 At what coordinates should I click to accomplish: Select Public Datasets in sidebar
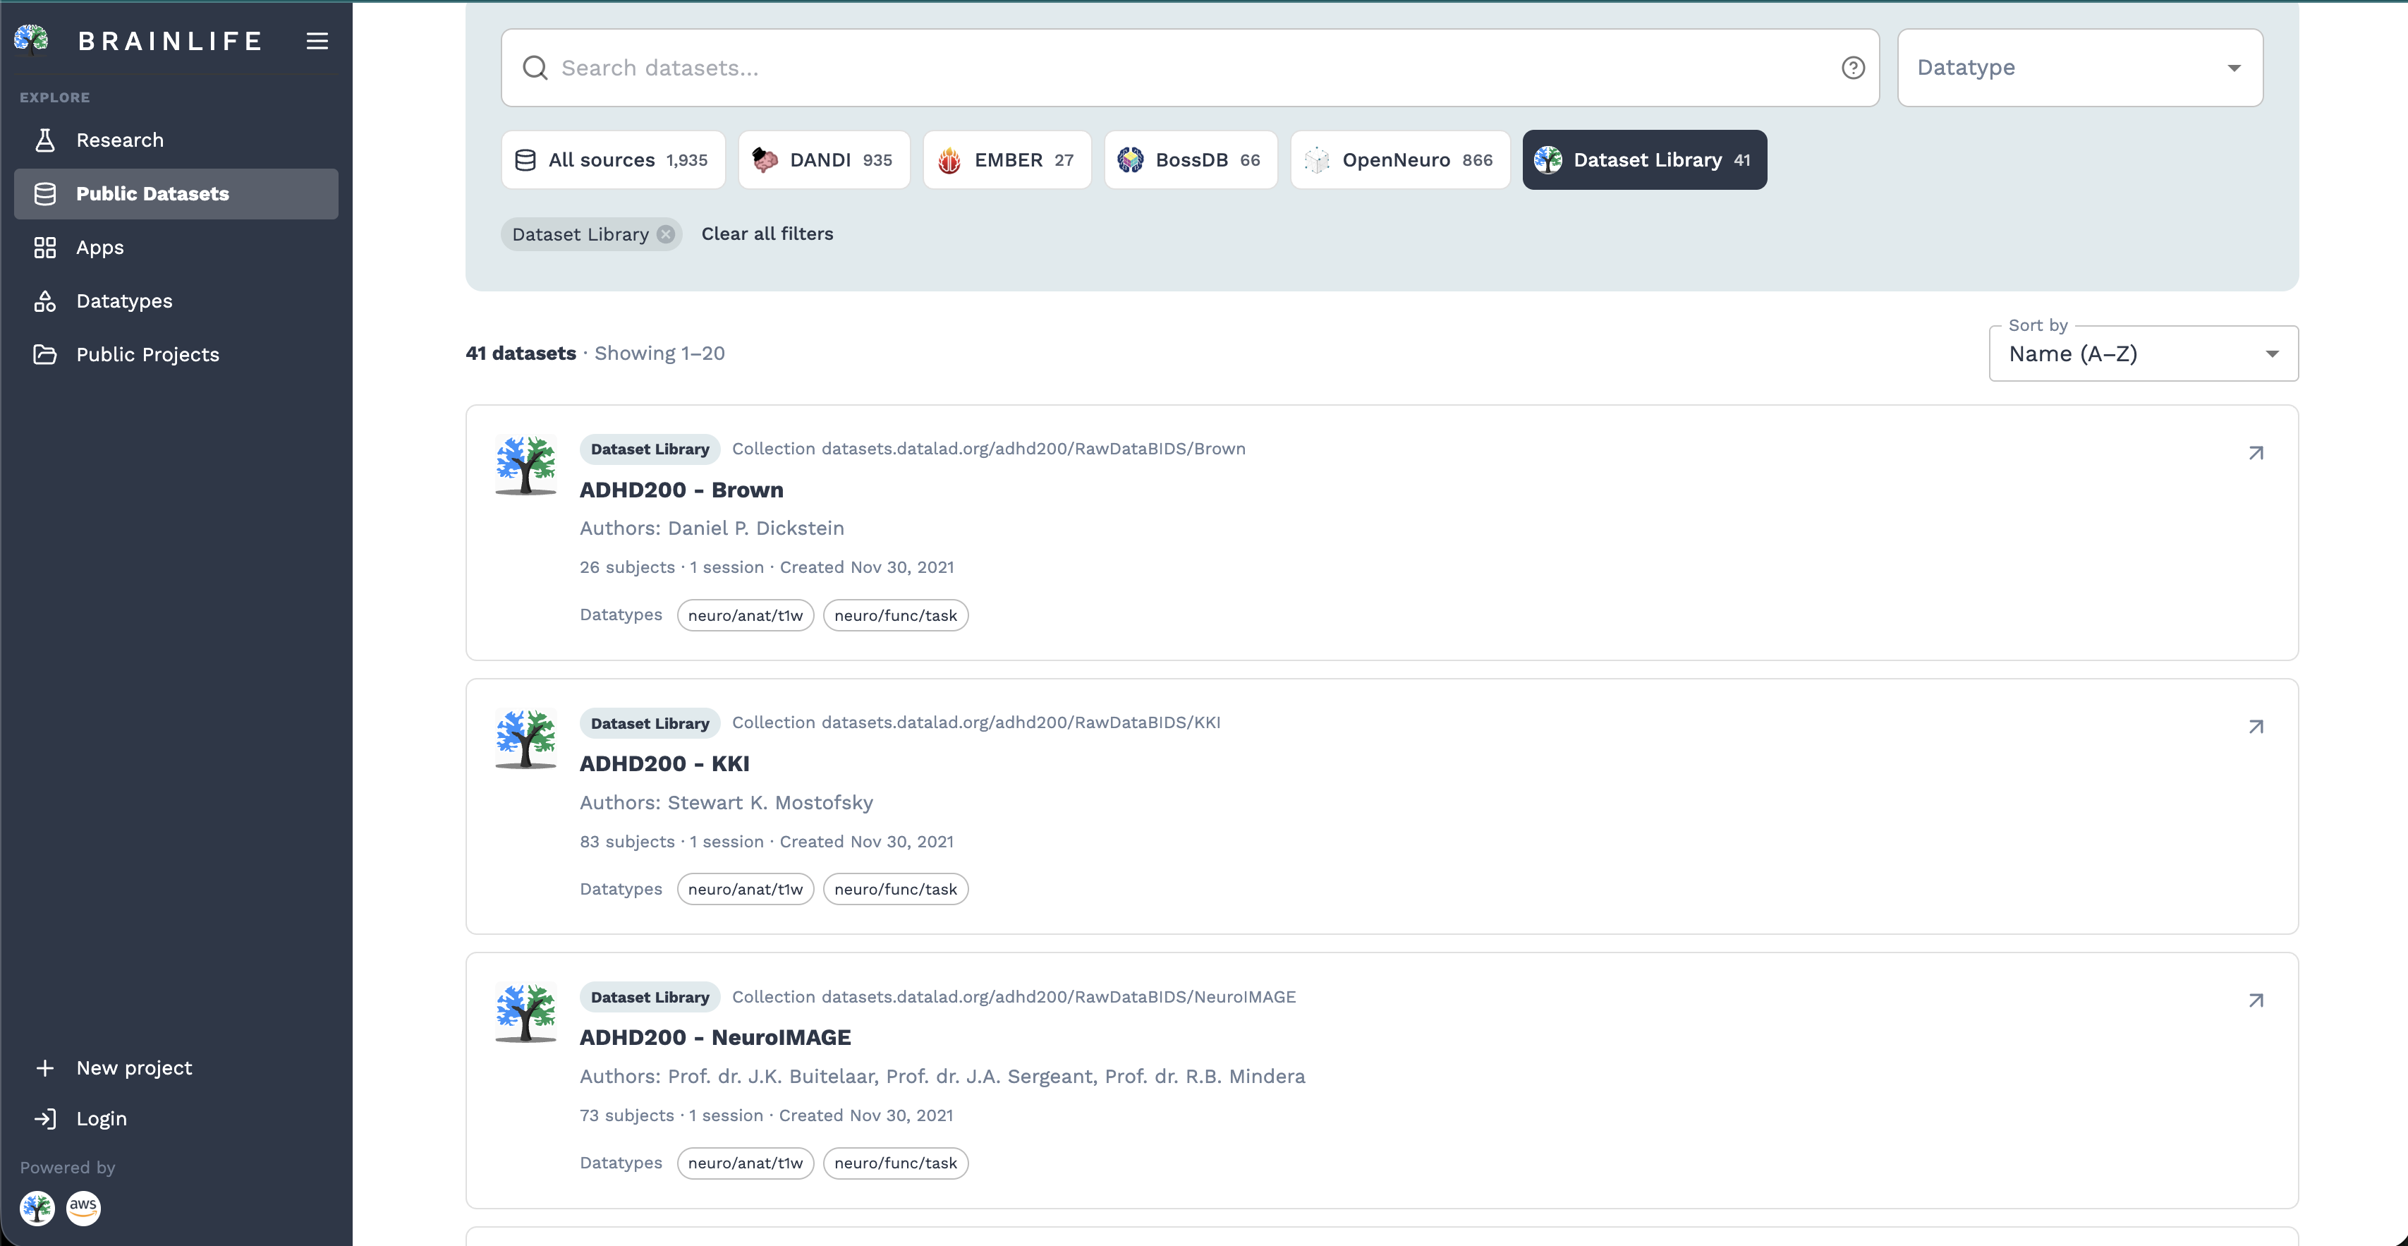click(x=176, y=193)
